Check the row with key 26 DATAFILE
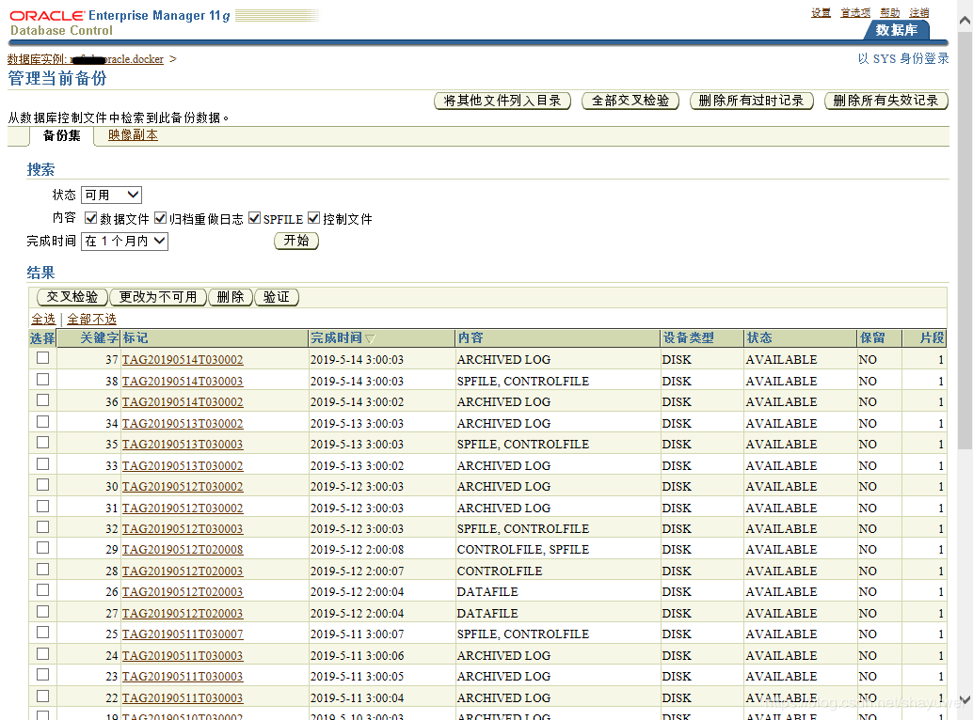The image size is (973, 720). click(43, 590)
